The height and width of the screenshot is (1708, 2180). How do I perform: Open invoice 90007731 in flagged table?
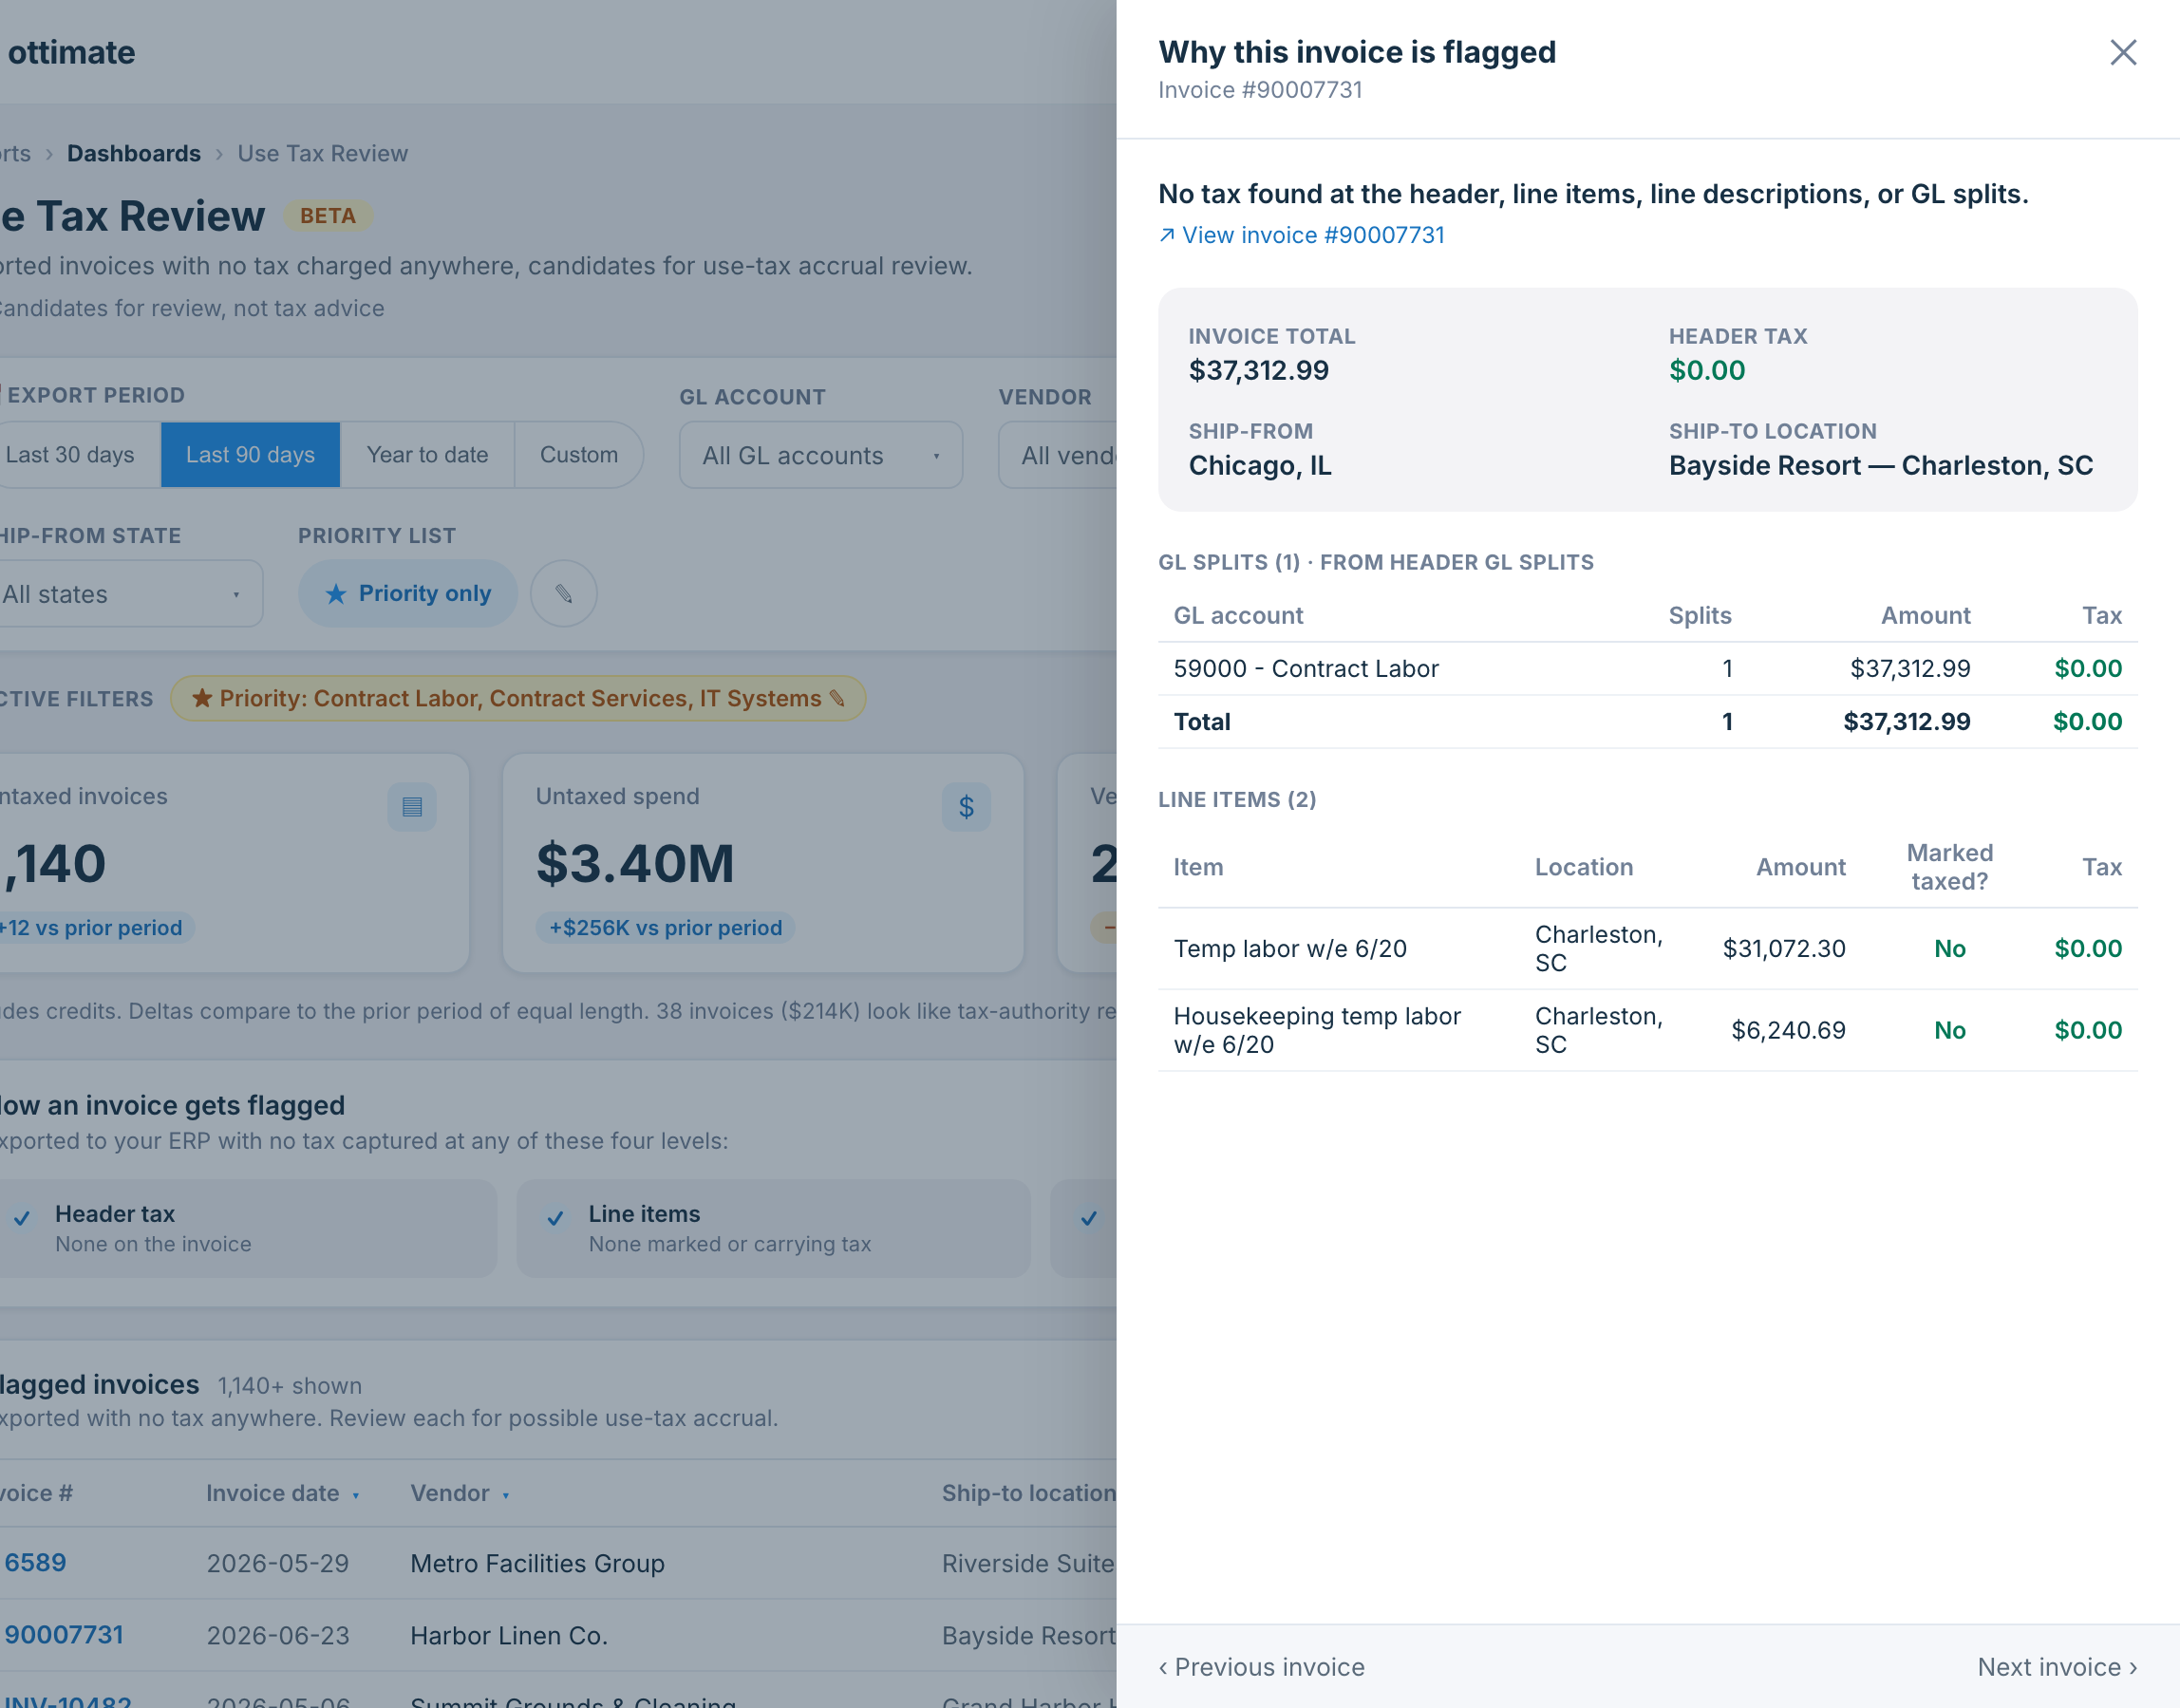pos(63,1635)
